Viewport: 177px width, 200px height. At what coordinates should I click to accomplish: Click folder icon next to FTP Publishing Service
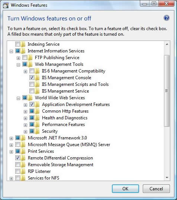point(30,58)
